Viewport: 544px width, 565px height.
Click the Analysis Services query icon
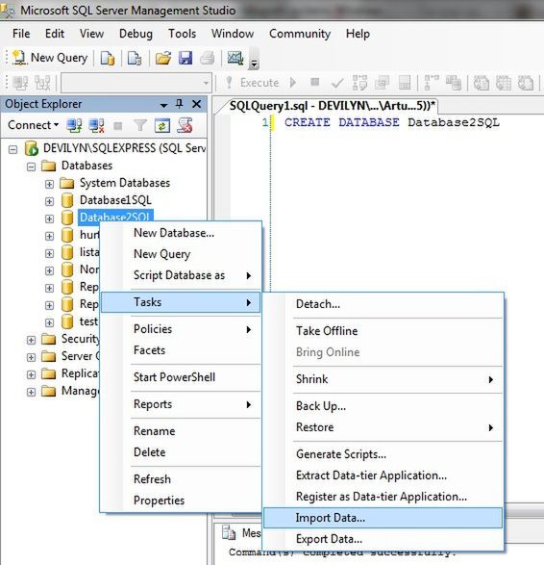pyautogui.click(x=135, y=58)
